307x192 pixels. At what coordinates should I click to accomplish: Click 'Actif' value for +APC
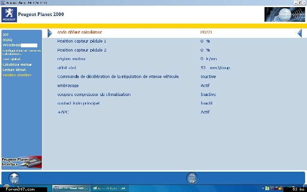point(205,112)
